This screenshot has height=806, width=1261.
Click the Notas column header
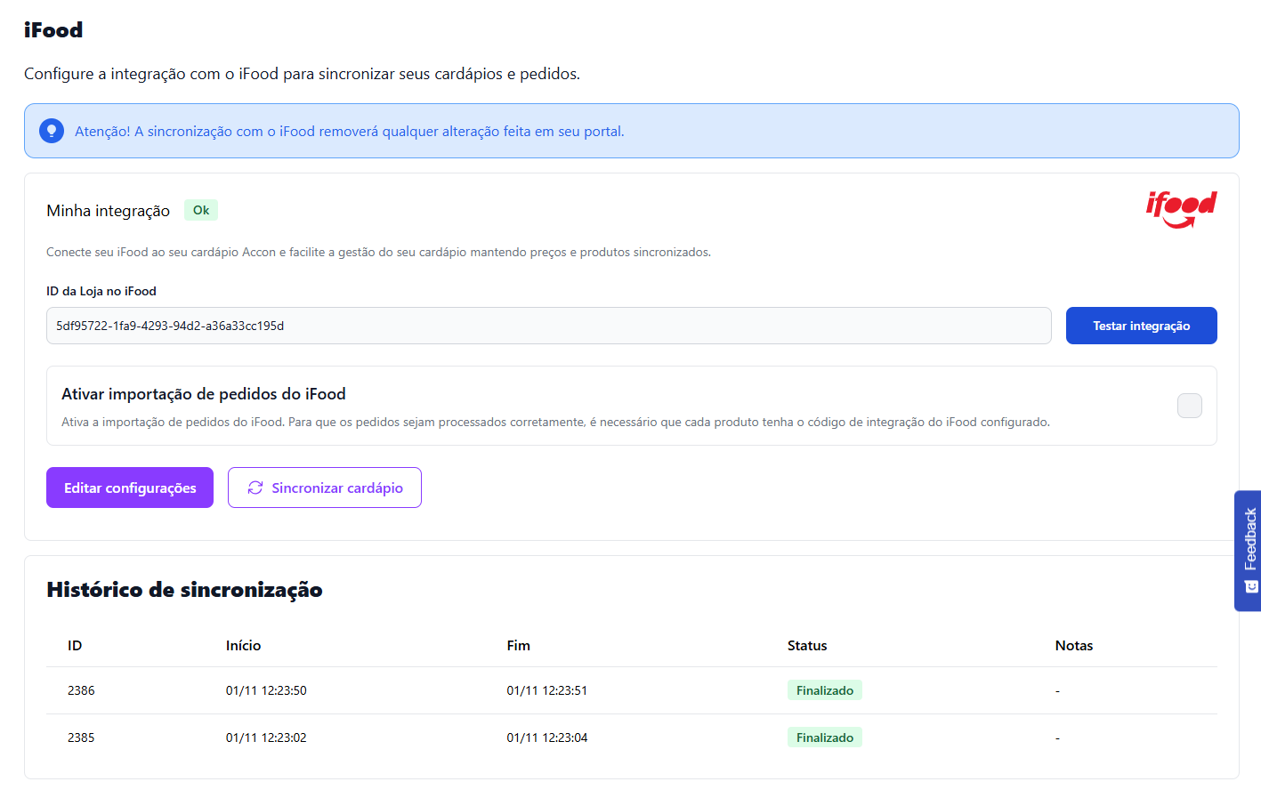point(1073,646)
